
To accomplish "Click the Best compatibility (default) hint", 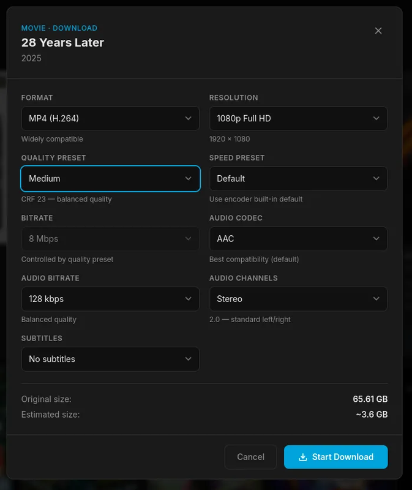I will click(254, 259).
